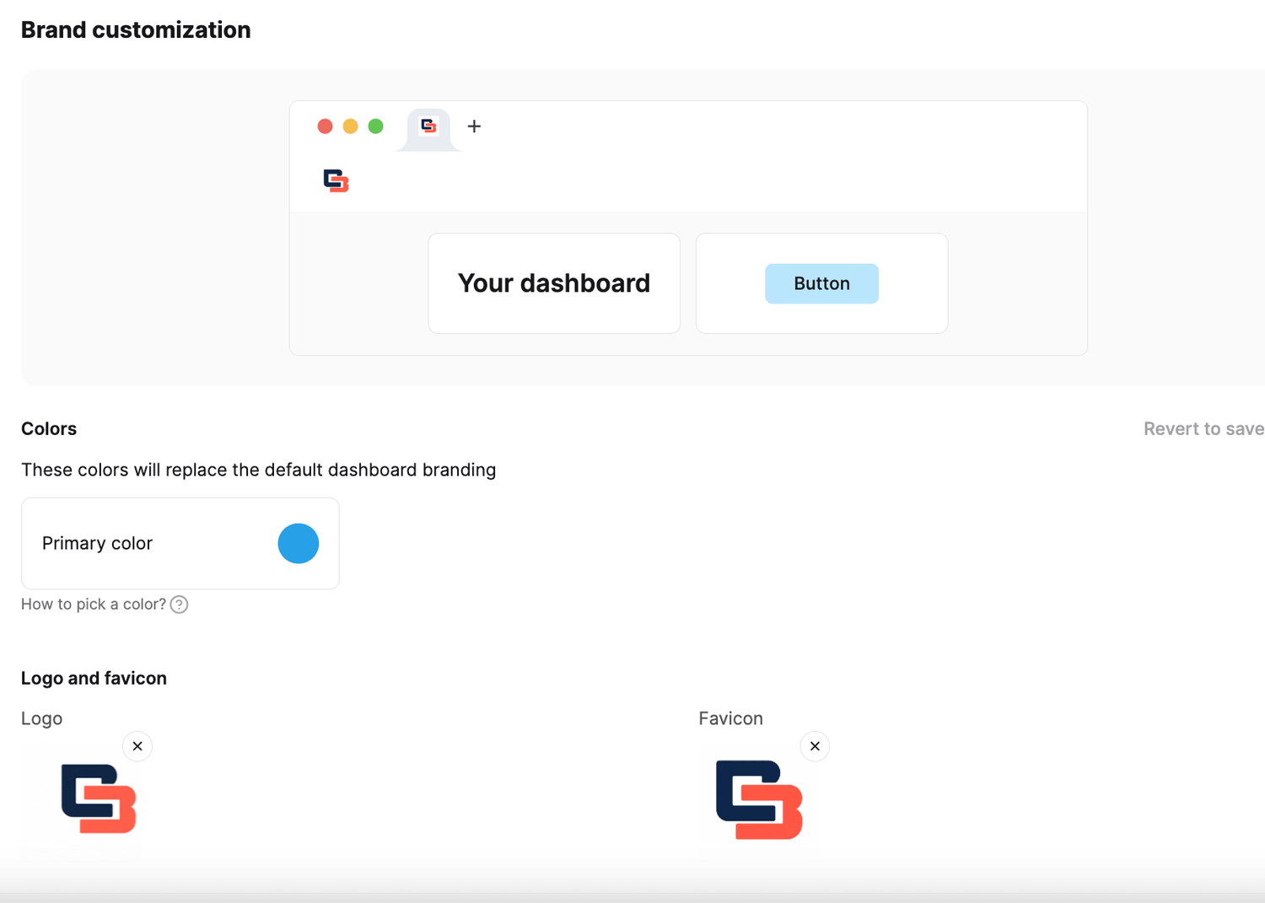Screen dimensions: 1265x903
Task: Open the help icon beside 'How to pick a color?'
Action: pyautogui.click(x=179, y=605)
